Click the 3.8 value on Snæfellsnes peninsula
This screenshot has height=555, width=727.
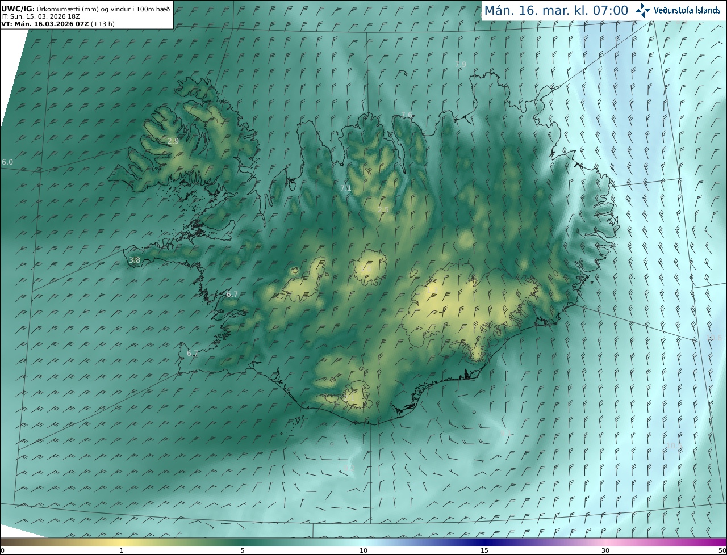click(x=135, y=260)
